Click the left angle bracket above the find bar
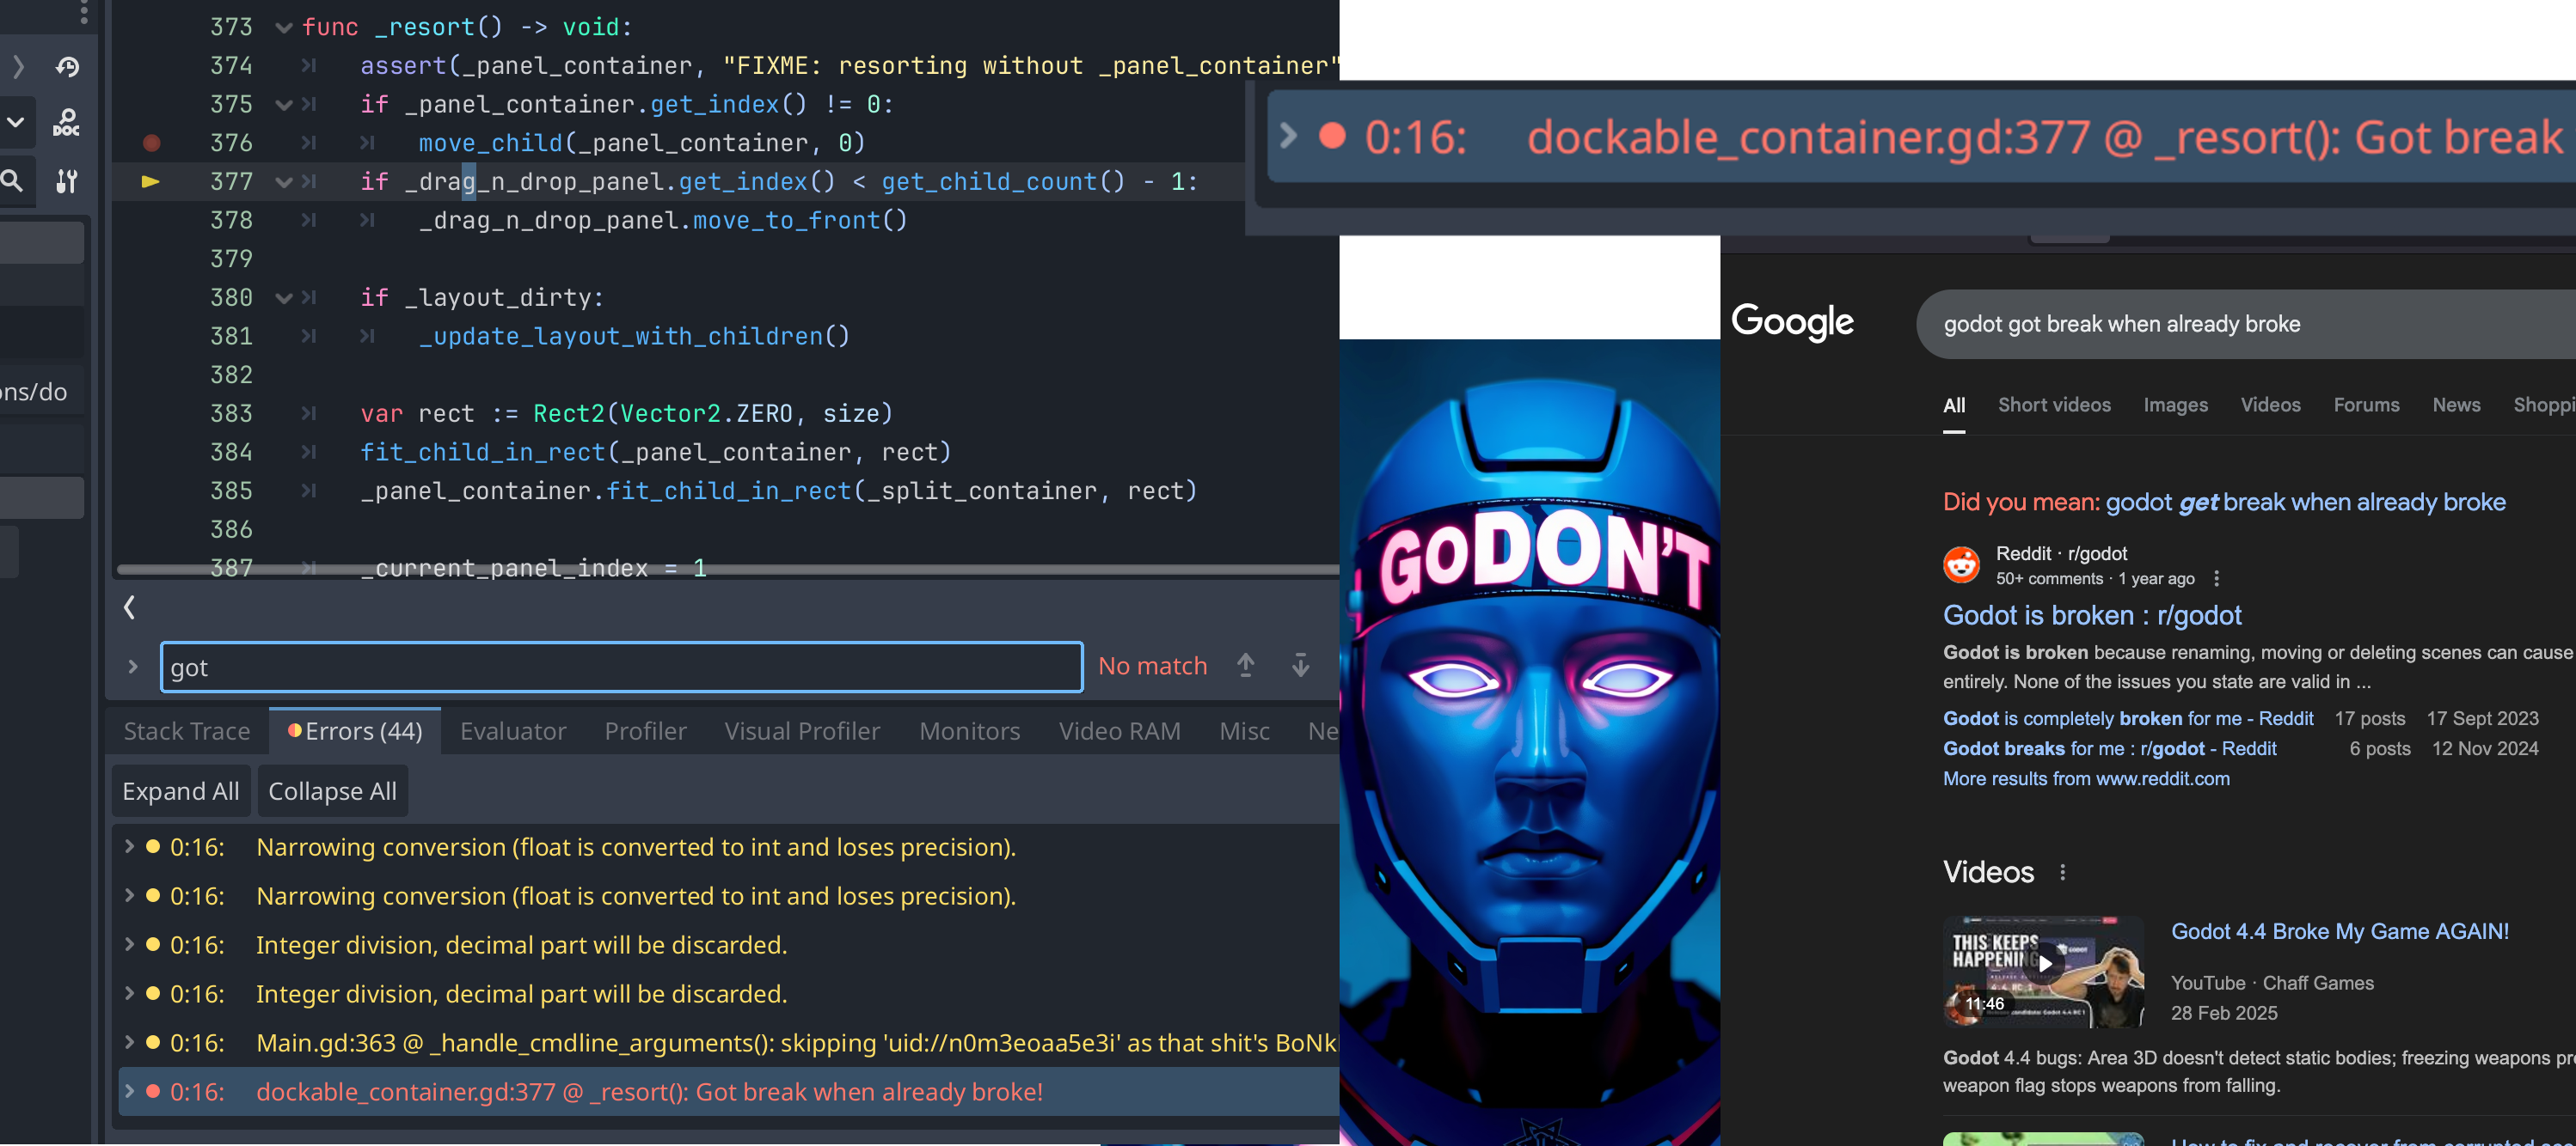2576x1146 pixels. point(129,607)
